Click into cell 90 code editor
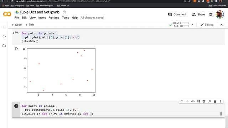Screen dimensions: 228x128 (x=122, y=37)
